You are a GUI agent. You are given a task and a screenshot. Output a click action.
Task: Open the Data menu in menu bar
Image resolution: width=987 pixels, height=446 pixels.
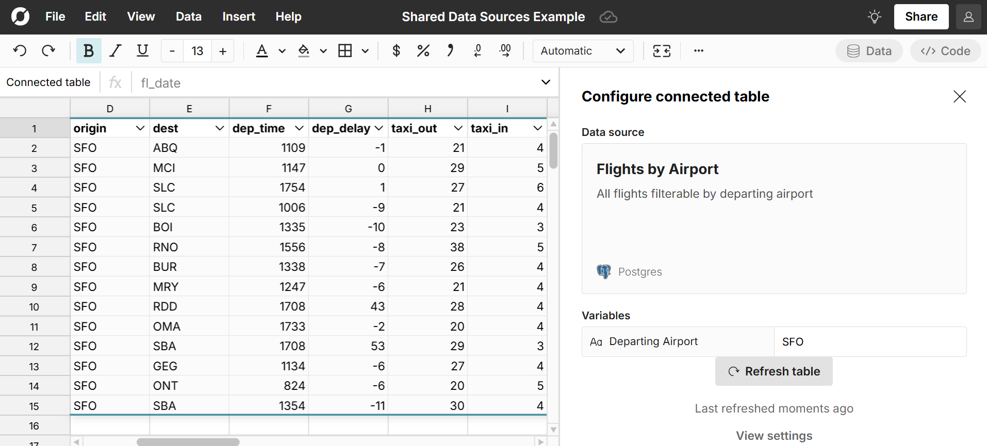click(188, 17)
